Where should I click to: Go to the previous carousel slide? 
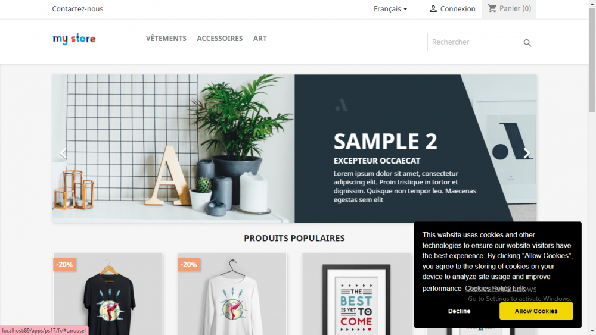(63, 154)
